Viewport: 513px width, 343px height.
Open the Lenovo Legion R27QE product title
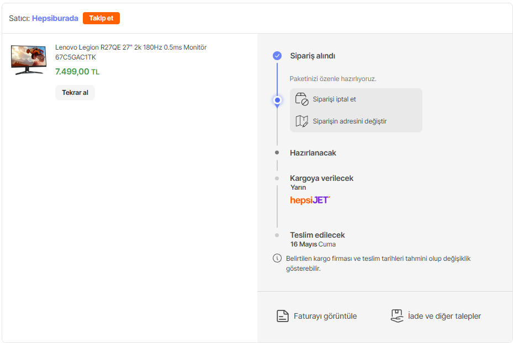pyautogui.click(x=131, y=52)
